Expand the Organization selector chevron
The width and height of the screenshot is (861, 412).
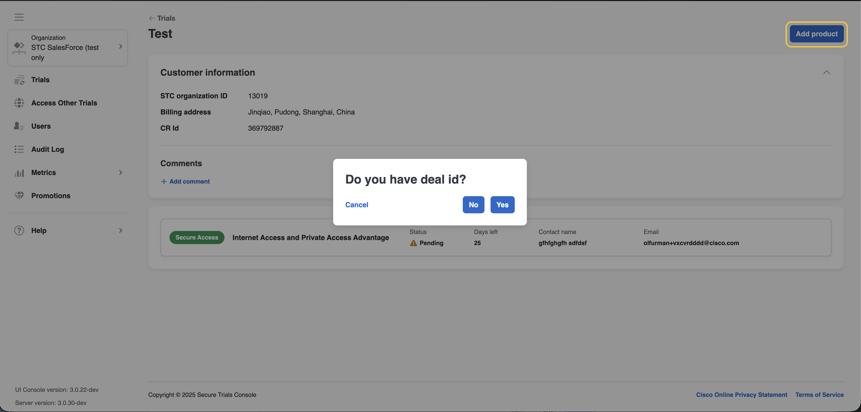tap(121, 46)
